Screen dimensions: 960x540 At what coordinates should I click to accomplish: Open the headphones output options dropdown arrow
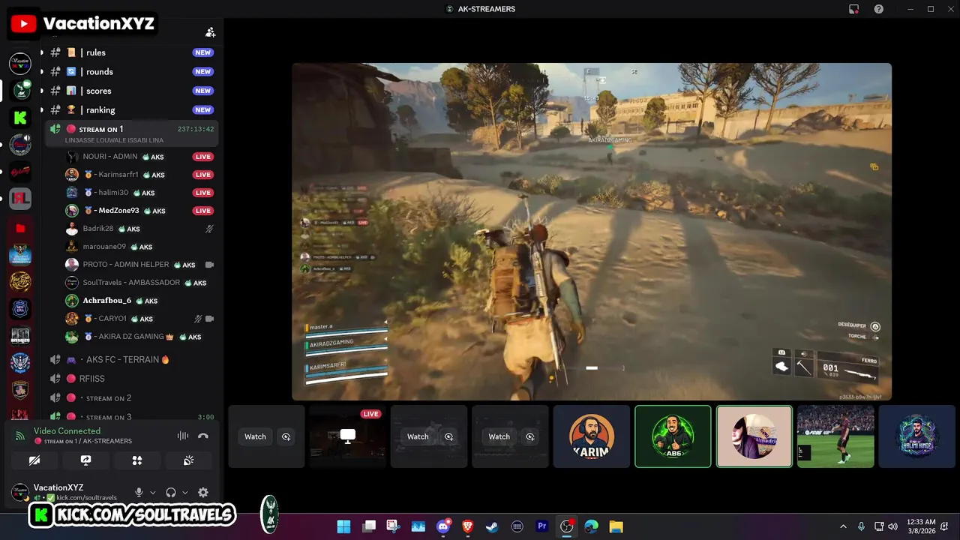coord(185,493)
